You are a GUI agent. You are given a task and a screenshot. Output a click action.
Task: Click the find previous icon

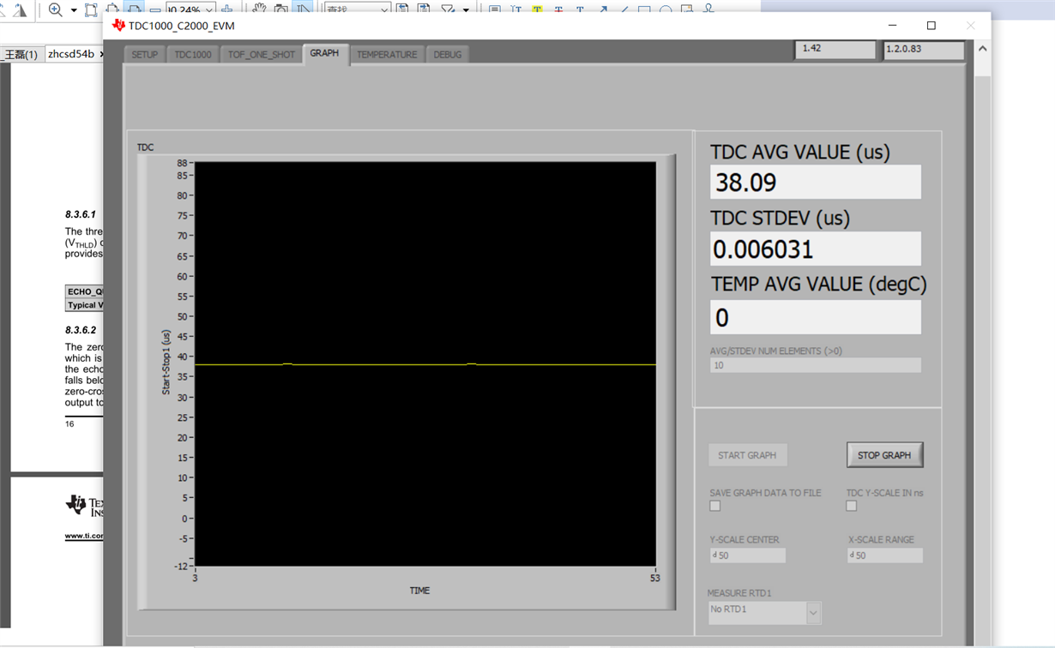click(402, 8)
